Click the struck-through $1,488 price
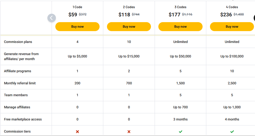 coord(239,14)
